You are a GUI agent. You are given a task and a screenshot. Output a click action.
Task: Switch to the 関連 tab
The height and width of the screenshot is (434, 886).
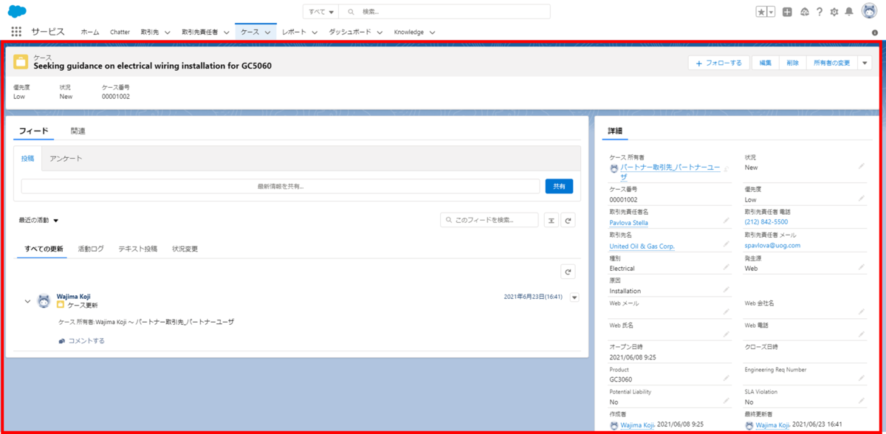[78, 131]
